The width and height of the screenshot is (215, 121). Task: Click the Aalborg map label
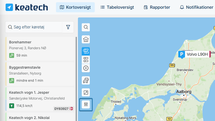(x=184, y=92)
